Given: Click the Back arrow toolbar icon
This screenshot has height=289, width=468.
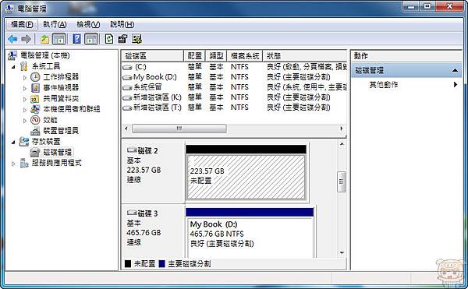Looking at the screenshot, I should pos(12,39).
